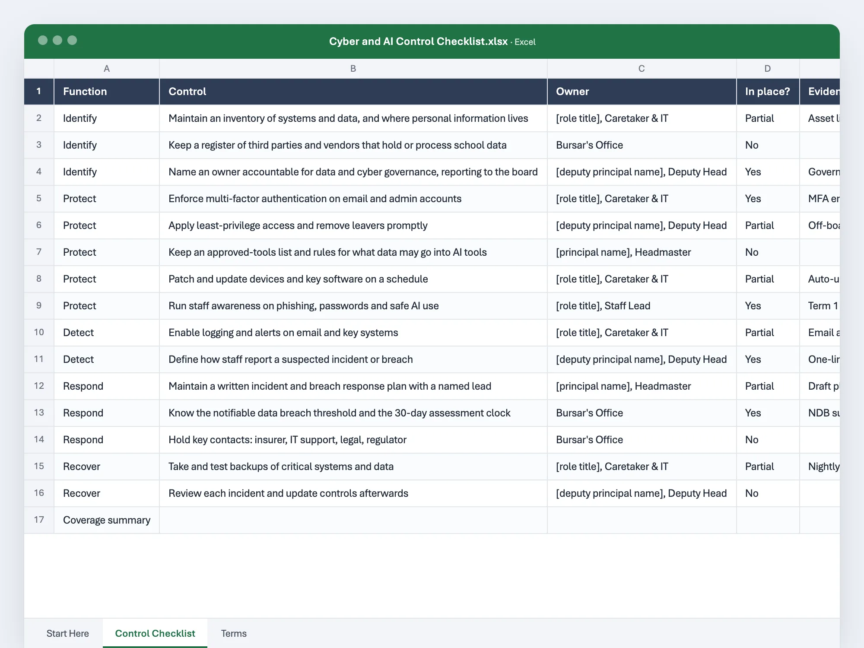The height and width of the screenshot is (648, 864).
Task: Select cell 'Keep a register of third parties and vendors'
Action: 353,145
